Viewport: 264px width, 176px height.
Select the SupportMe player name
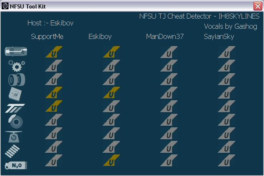coord(47,37)
